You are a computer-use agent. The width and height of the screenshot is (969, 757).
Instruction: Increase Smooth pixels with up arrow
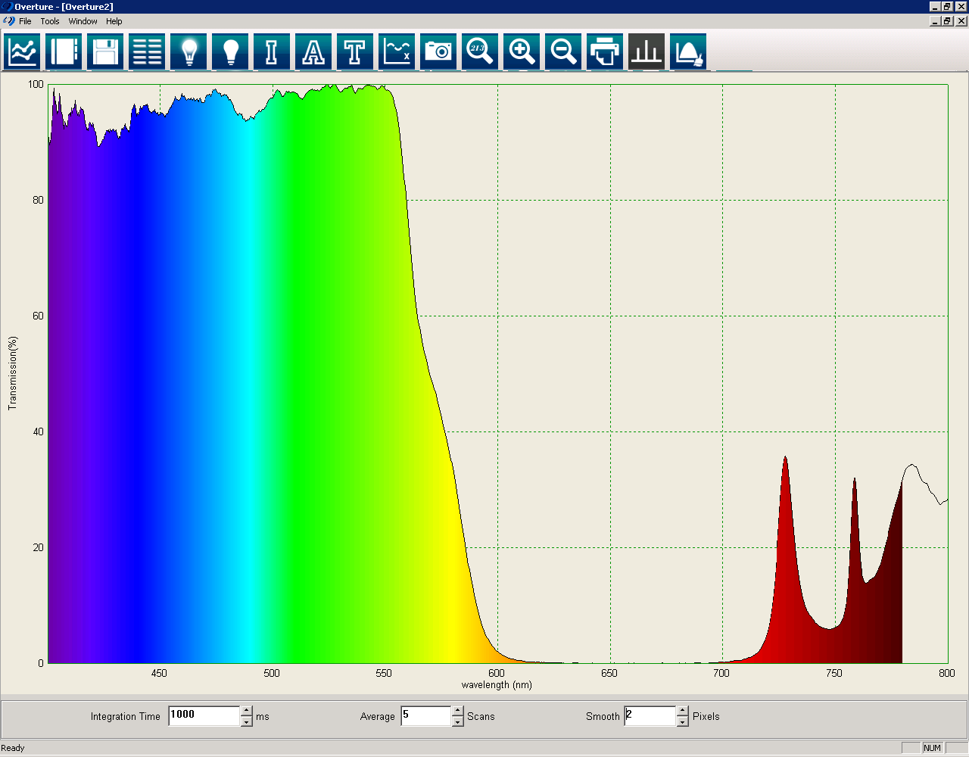[x=682, y=711]
